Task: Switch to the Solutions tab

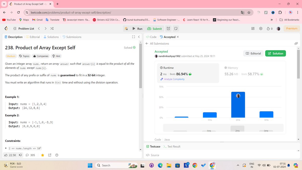Action: [51, 37]
